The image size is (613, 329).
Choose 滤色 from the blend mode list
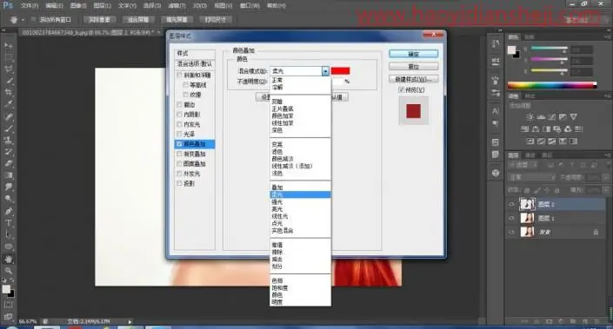(x=277, y=152)
